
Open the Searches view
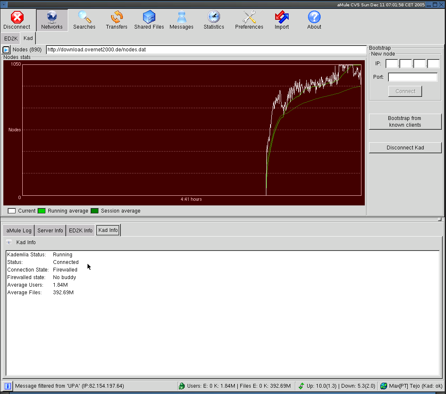pyautogui.click(x=84, y=20)
